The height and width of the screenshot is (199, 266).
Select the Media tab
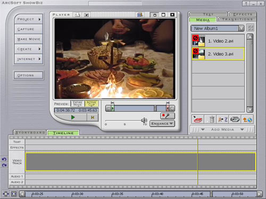[x=203, y=20]
